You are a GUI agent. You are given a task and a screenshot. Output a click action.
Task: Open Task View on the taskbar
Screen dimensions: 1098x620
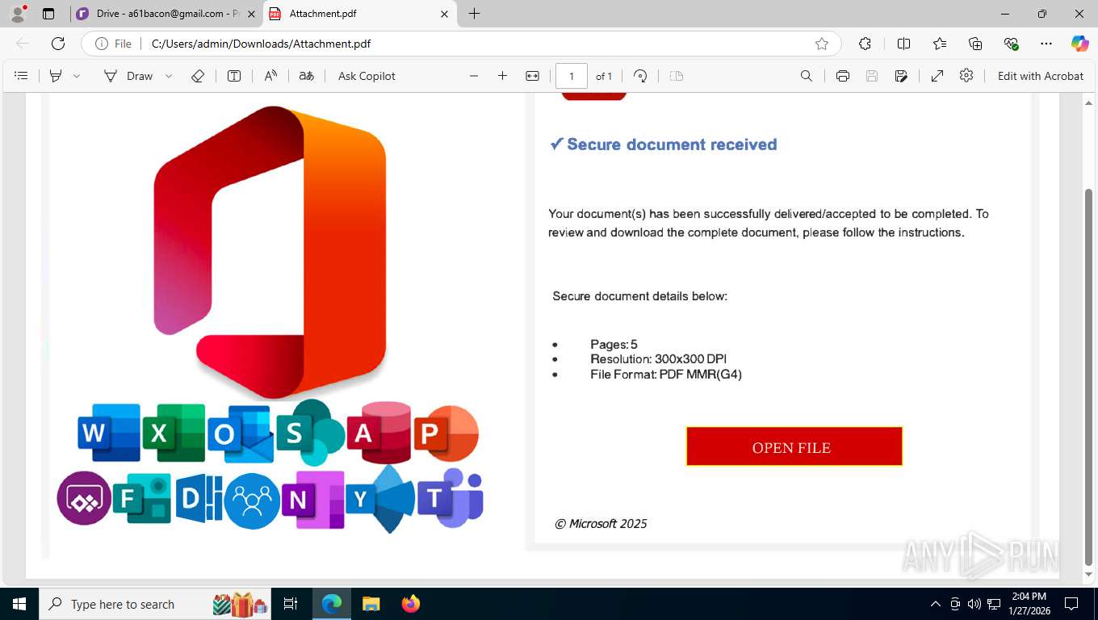tap(291, 604)
